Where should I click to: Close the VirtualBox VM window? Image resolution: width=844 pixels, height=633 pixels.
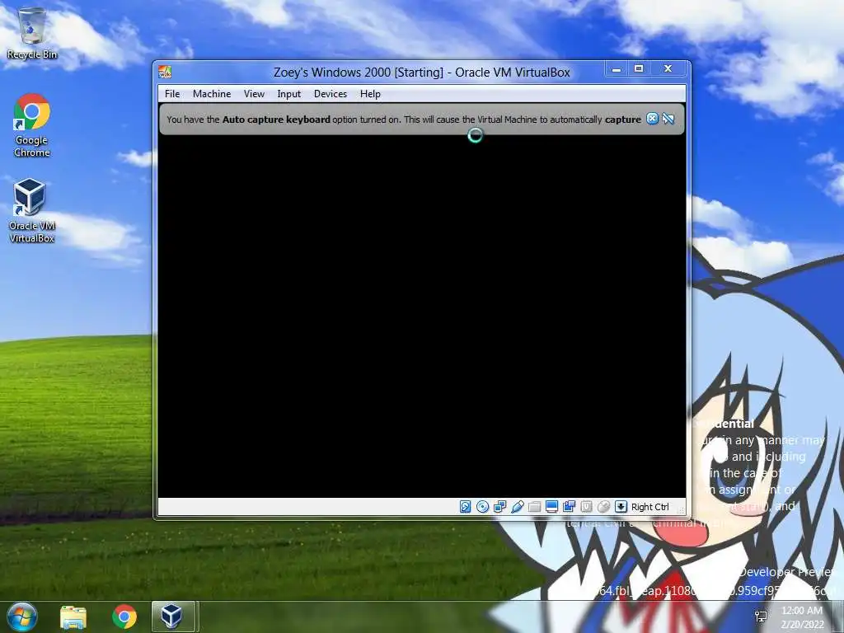coord(668,69)
